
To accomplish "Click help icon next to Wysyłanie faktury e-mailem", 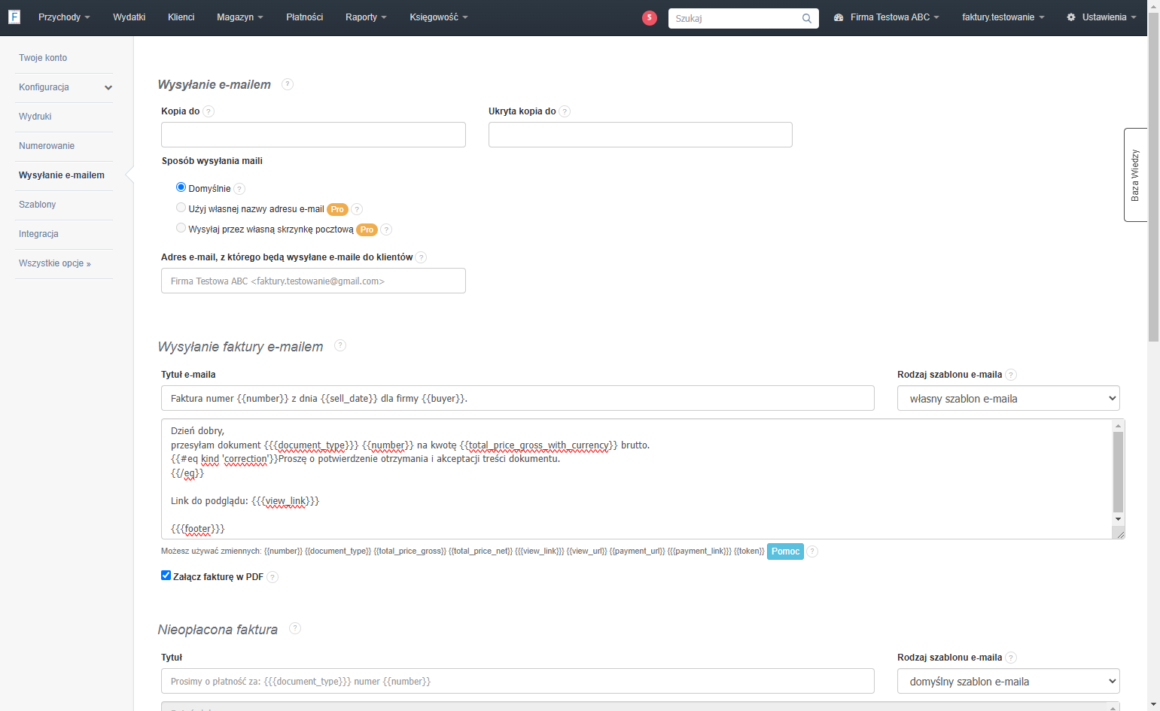I will (x=340, y=345).
